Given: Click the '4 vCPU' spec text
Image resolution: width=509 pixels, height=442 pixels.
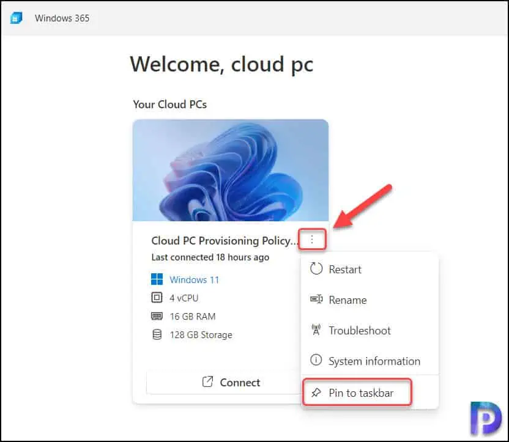Looking at the screenshot, I should coord(184,298).
